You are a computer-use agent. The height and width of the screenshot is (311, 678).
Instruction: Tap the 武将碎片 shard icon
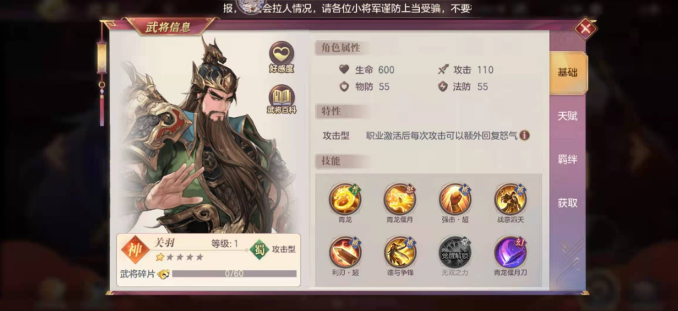(x=164, y=274)
